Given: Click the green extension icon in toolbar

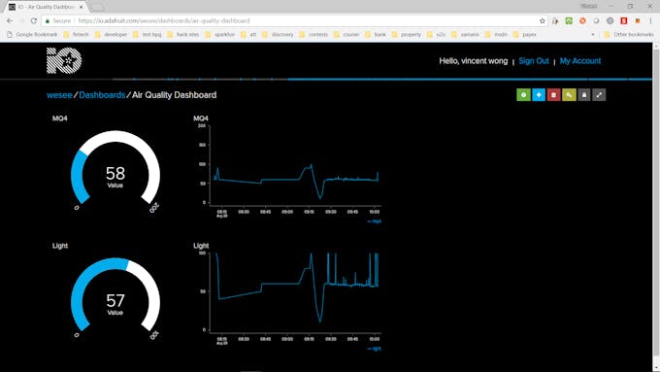Looking at the screenshot, I should 569,20.
